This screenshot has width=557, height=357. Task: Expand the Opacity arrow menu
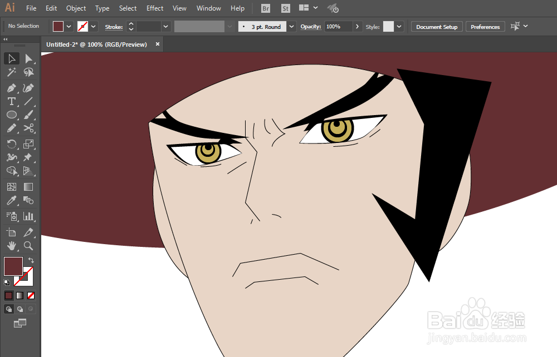click(357, 27)
